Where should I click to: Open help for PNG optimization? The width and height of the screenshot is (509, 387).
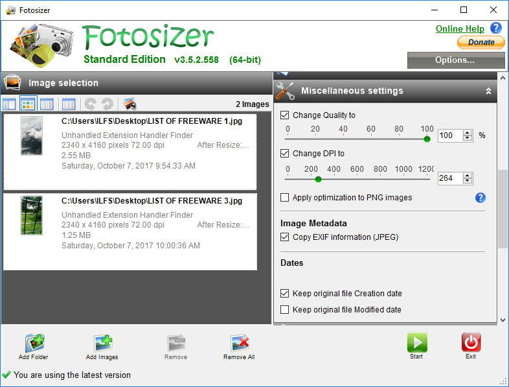point(481,198)
